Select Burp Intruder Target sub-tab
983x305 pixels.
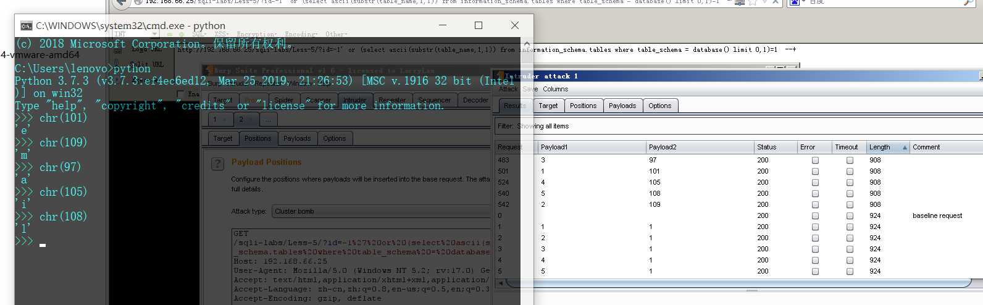tap(223, 138)
